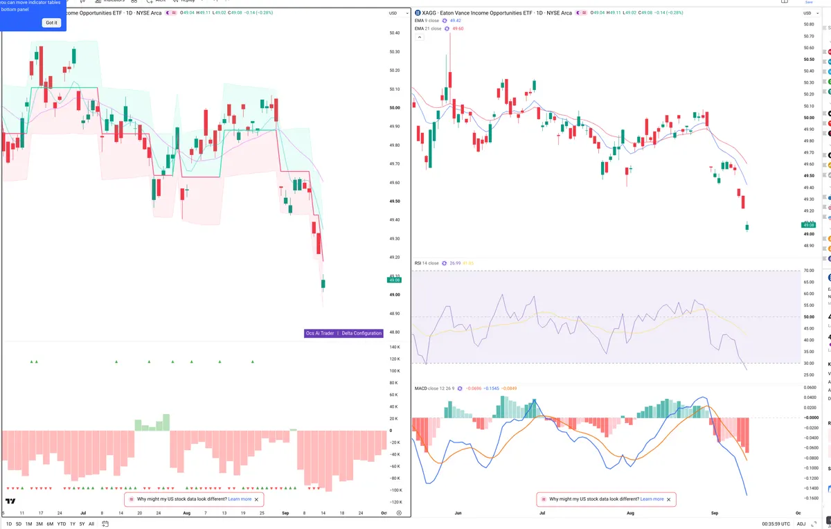The height and width of the screenshot is (529, 831).
Task: Click the Save button at top right
Action: (x=808, y=2)
